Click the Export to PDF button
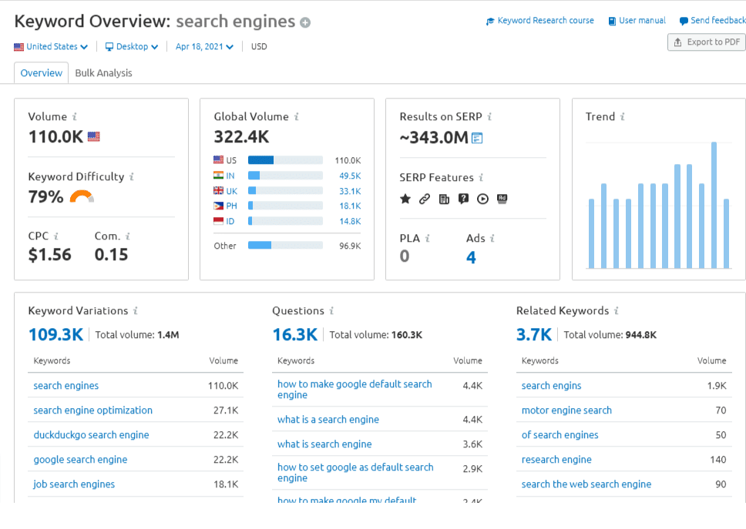 coord(706,42)
